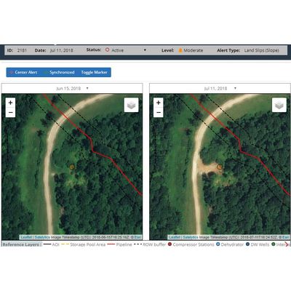291x291 pixels.
Task: Zoom in on the right Jul 11 map
Action: click(x=159, y=103)
